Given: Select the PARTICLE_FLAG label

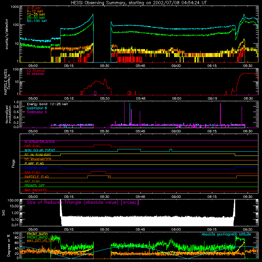Looking at the screenshot, I should click(x=37, y=177).
